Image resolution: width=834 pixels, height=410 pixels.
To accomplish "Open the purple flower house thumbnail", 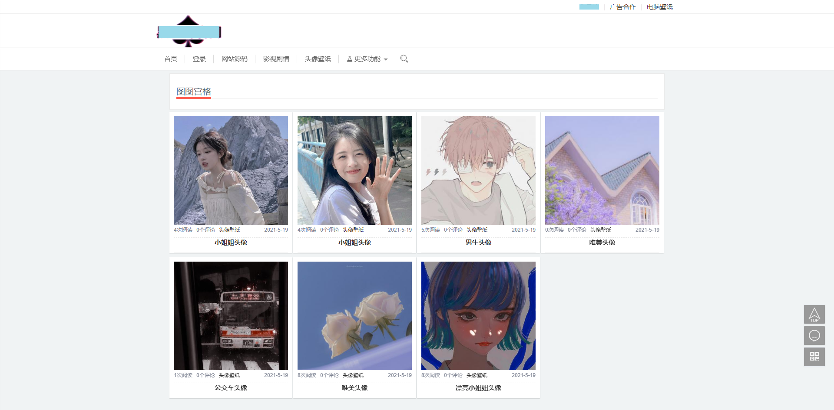I will coord(602,170).
